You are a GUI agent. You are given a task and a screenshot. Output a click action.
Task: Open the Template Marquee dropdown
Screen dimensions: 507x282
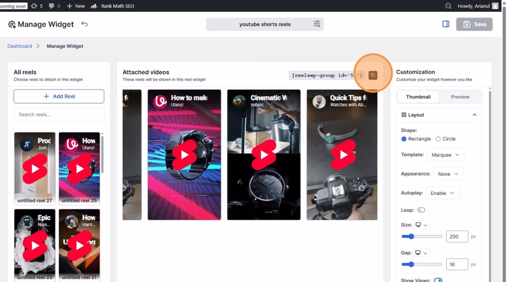[445, 155]
